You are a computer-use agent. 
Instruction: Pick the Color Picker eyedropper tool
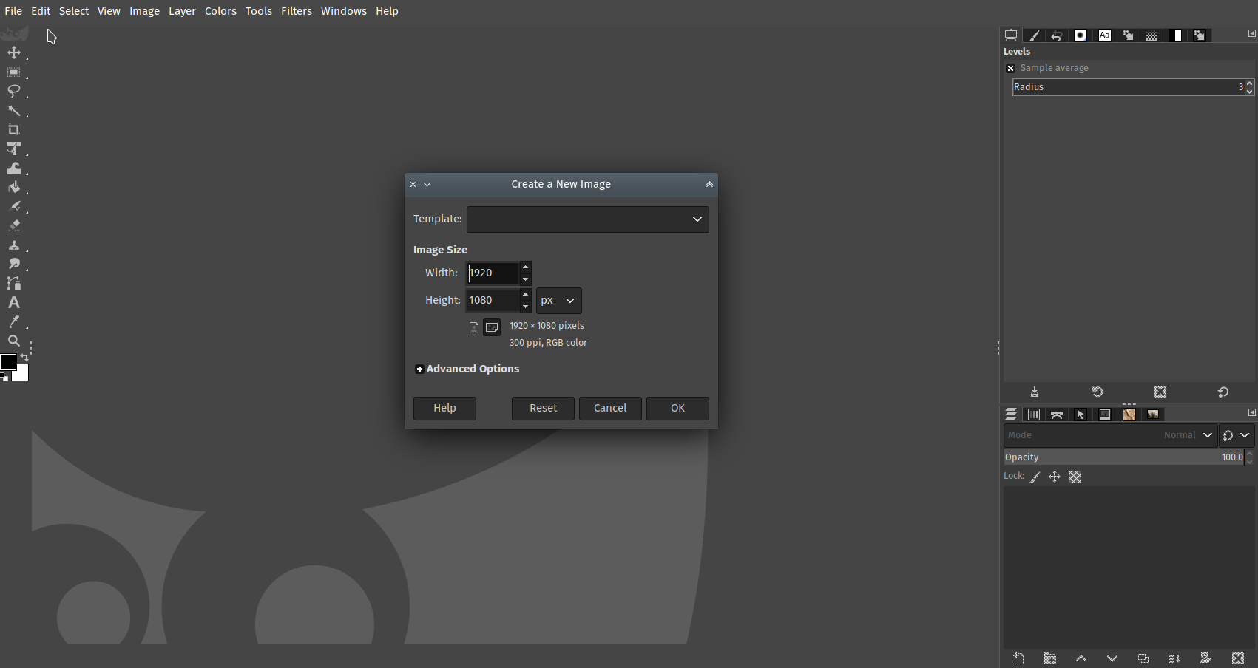coord(14,322)
